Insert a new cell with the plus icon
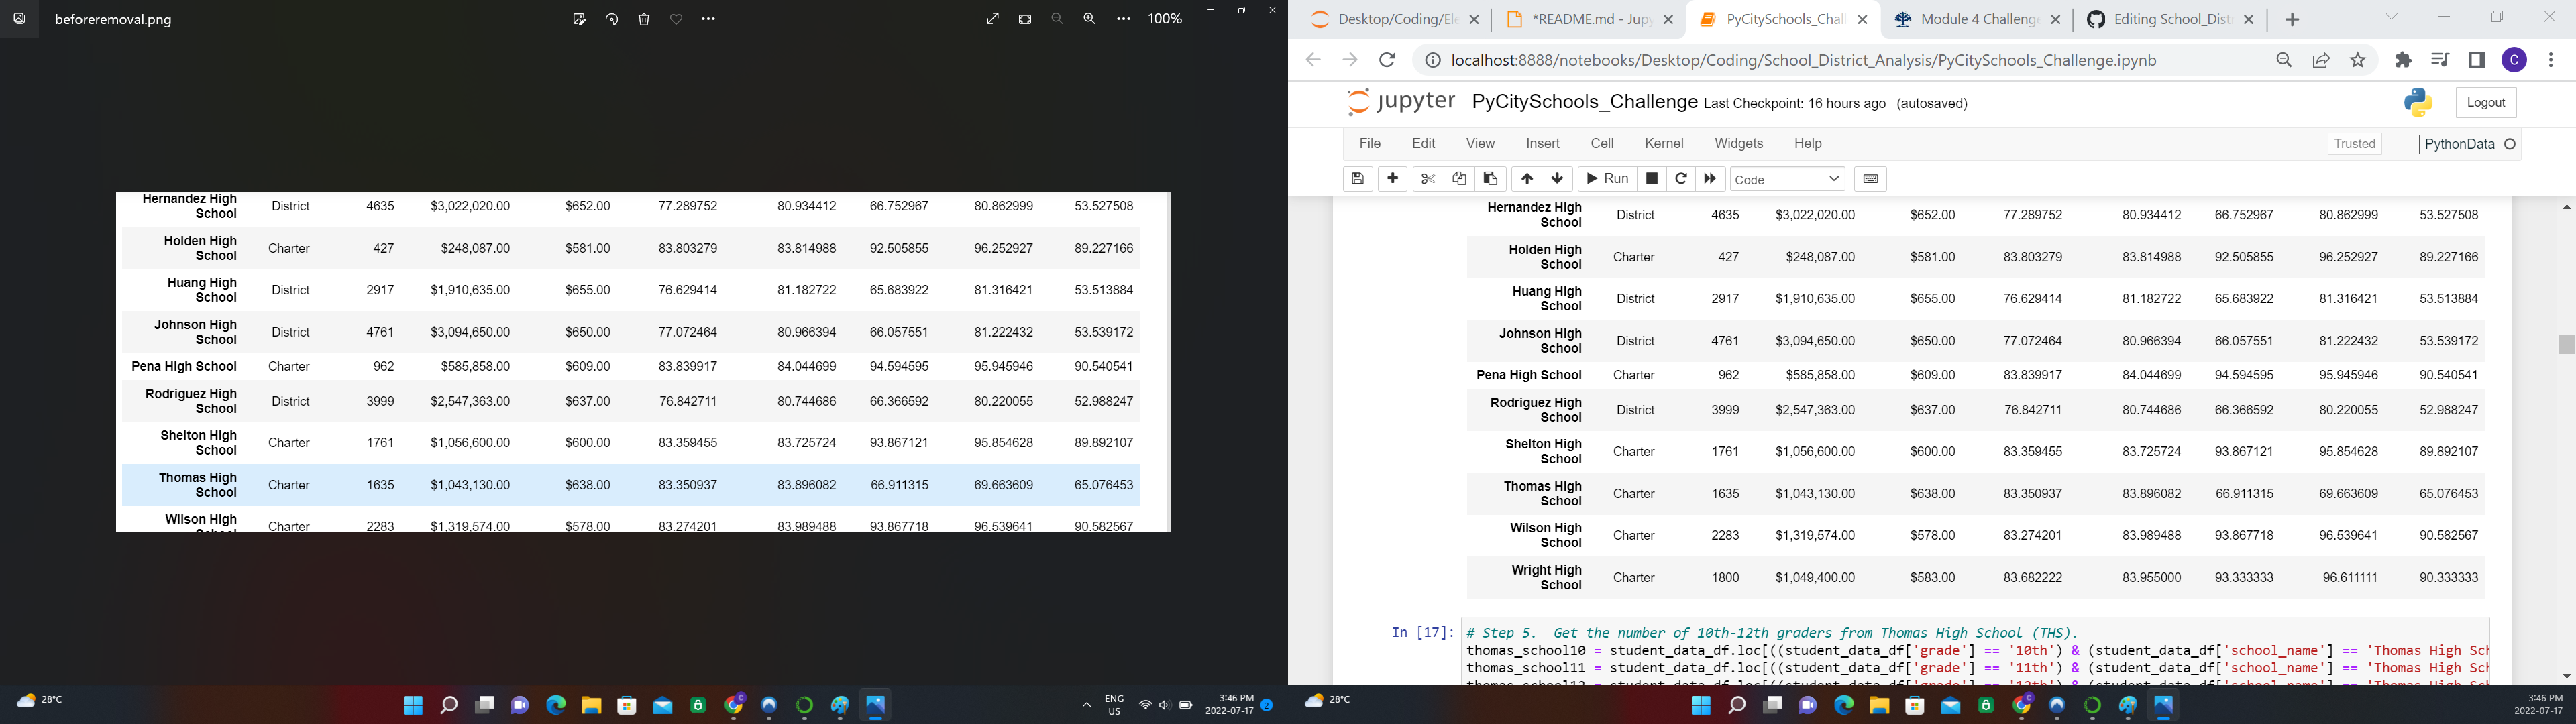The height and width of the screenshot is (724, 2576). [1392, 178]
